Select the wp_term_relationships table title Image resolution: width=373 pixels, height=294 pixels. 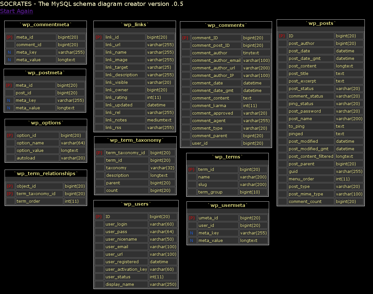(46, 174)
